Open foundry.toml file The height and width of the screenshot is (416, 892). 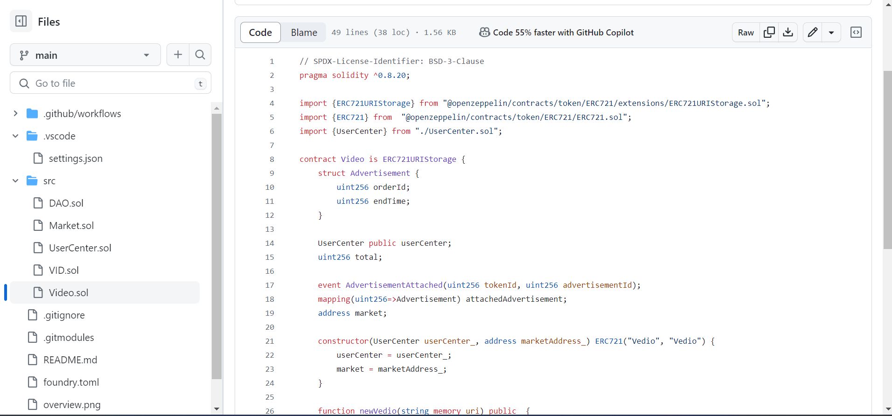point(71,382)
